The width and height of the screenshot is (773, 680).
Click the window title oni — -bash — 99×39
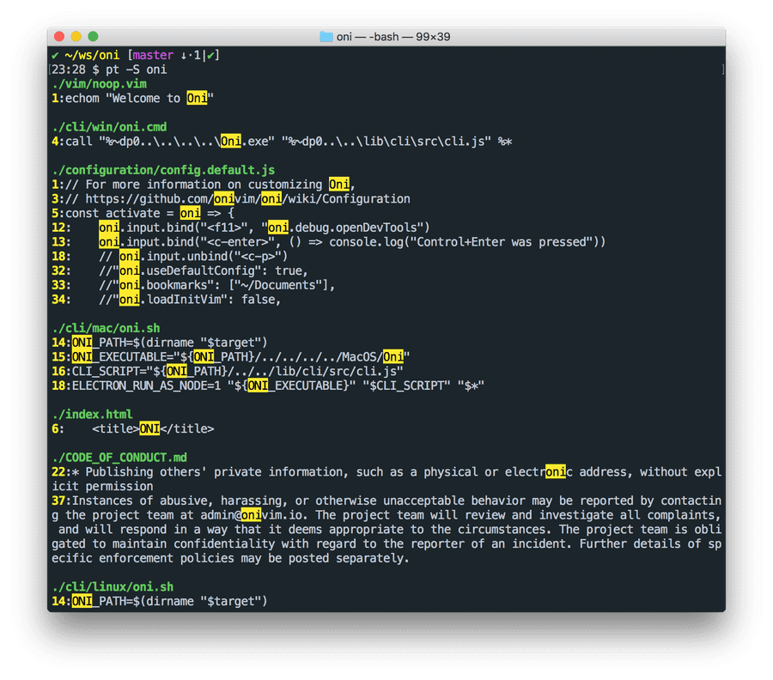tap(393, 36)
